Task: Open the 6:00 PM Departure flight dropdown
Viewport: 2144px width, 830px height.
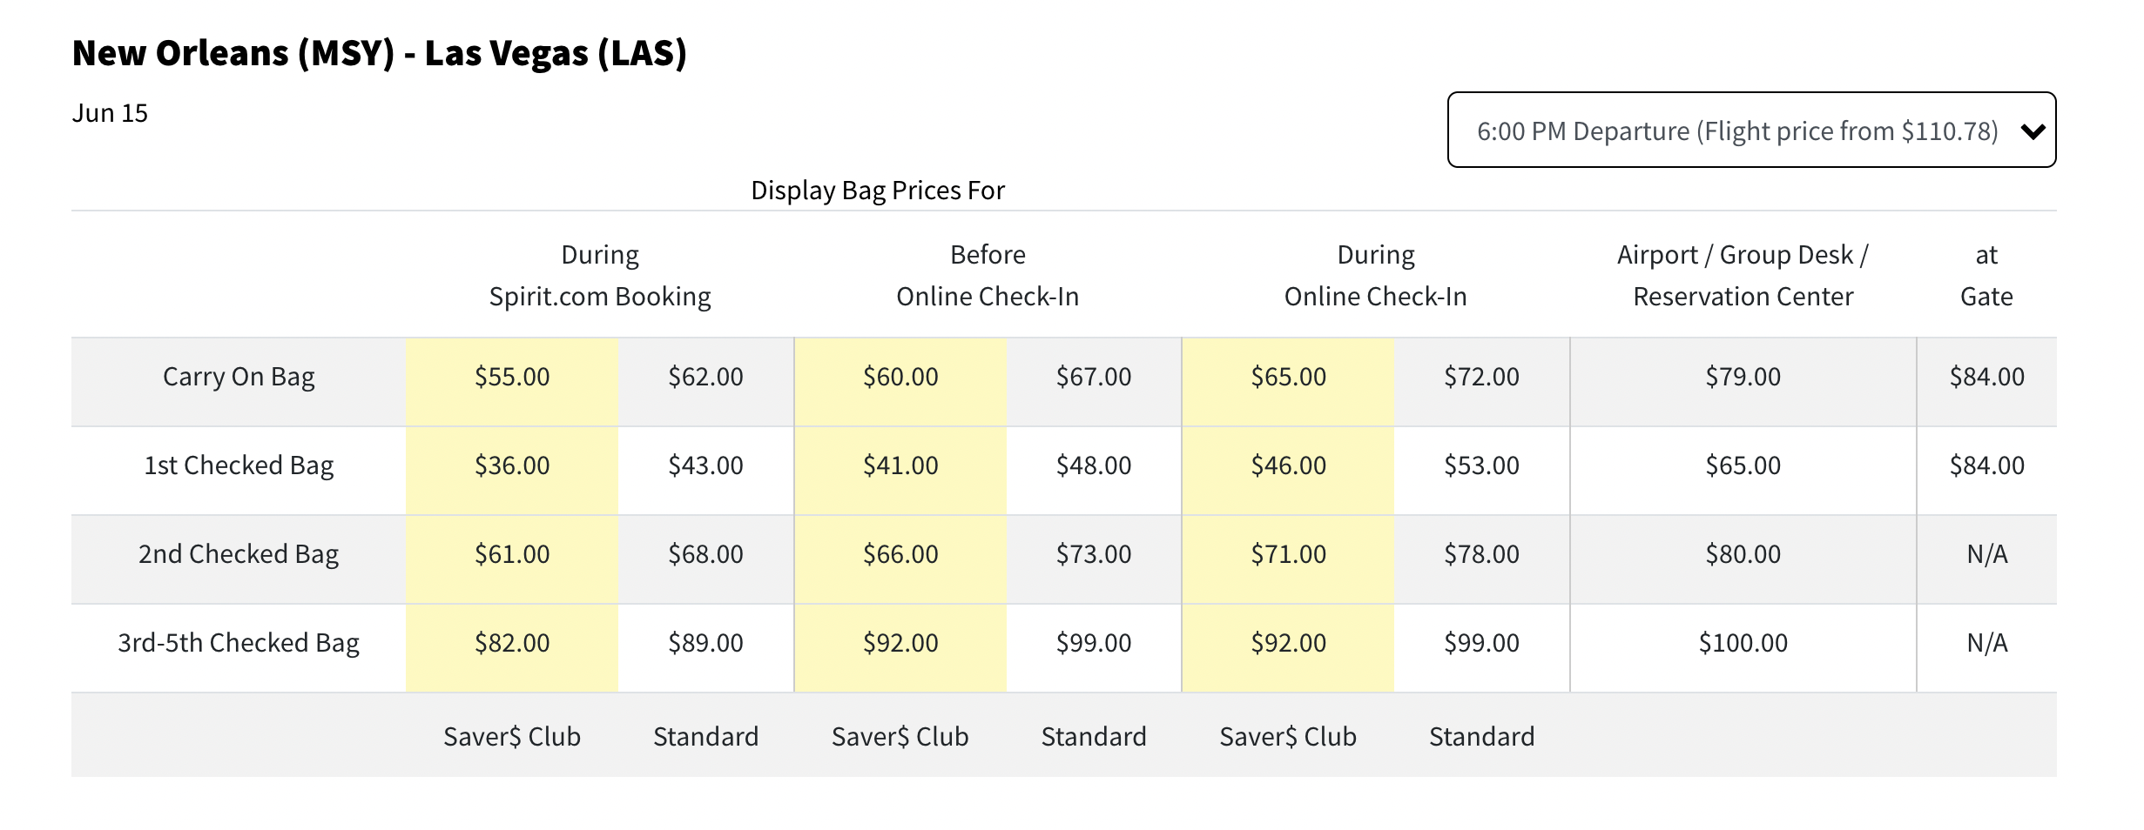Action: coord(1736,131)
